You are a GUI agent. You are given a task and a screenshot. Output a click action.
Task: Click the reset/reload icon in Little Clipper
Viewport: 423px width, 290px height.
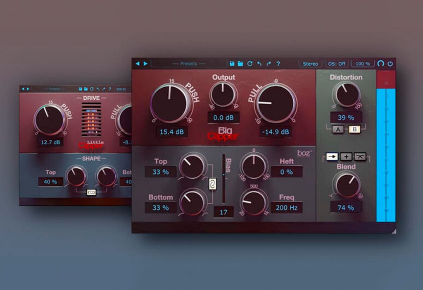coord(92,89)
